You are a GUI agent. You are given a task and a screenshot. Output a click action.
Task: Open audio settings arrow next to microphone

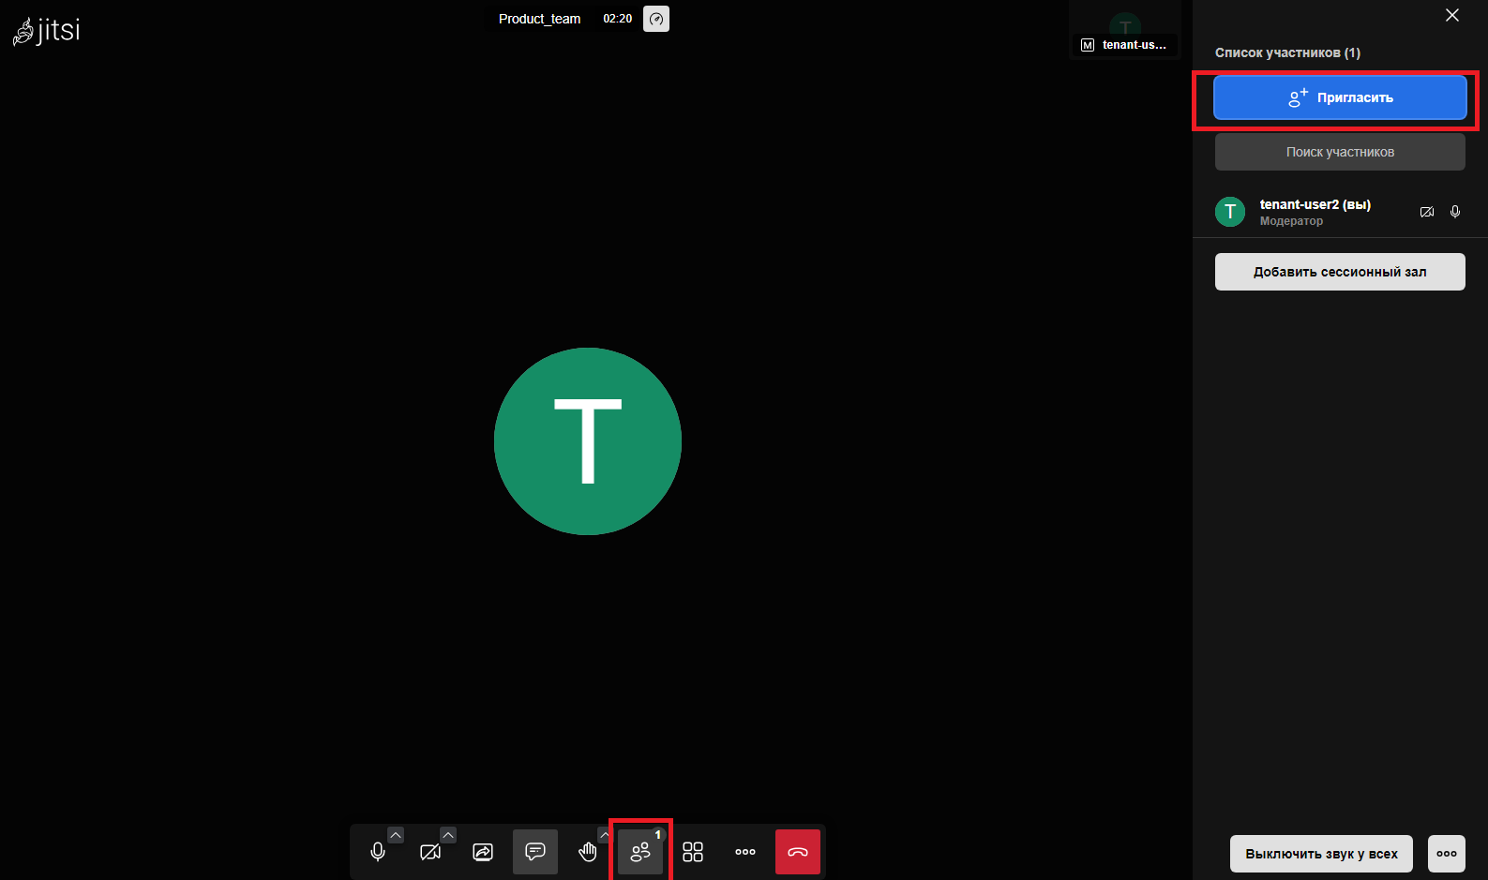(396, 835)
